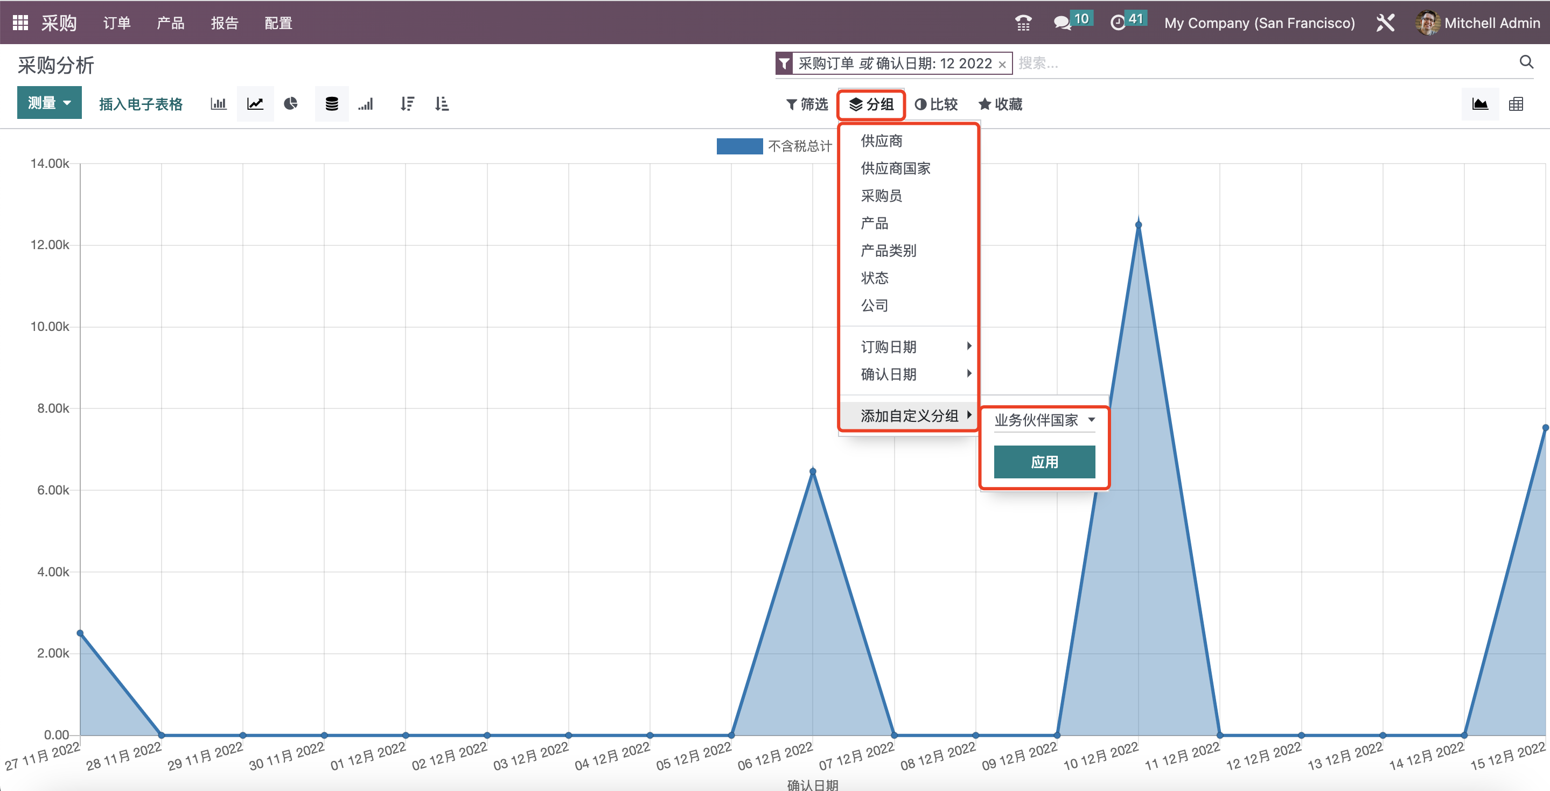Toggle the 分组 group-by menu

click(871, 104)
